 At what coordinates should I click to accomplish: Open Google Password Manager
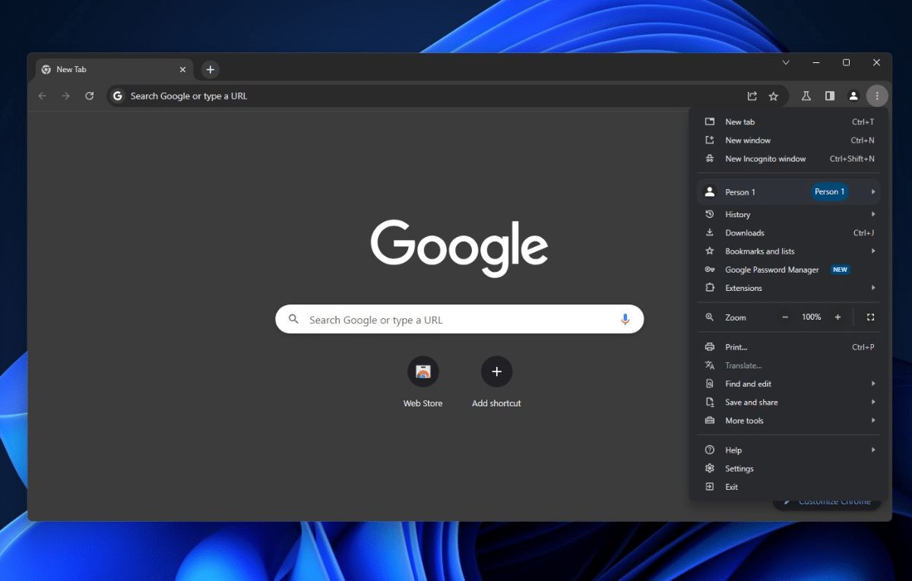(771, 270)
